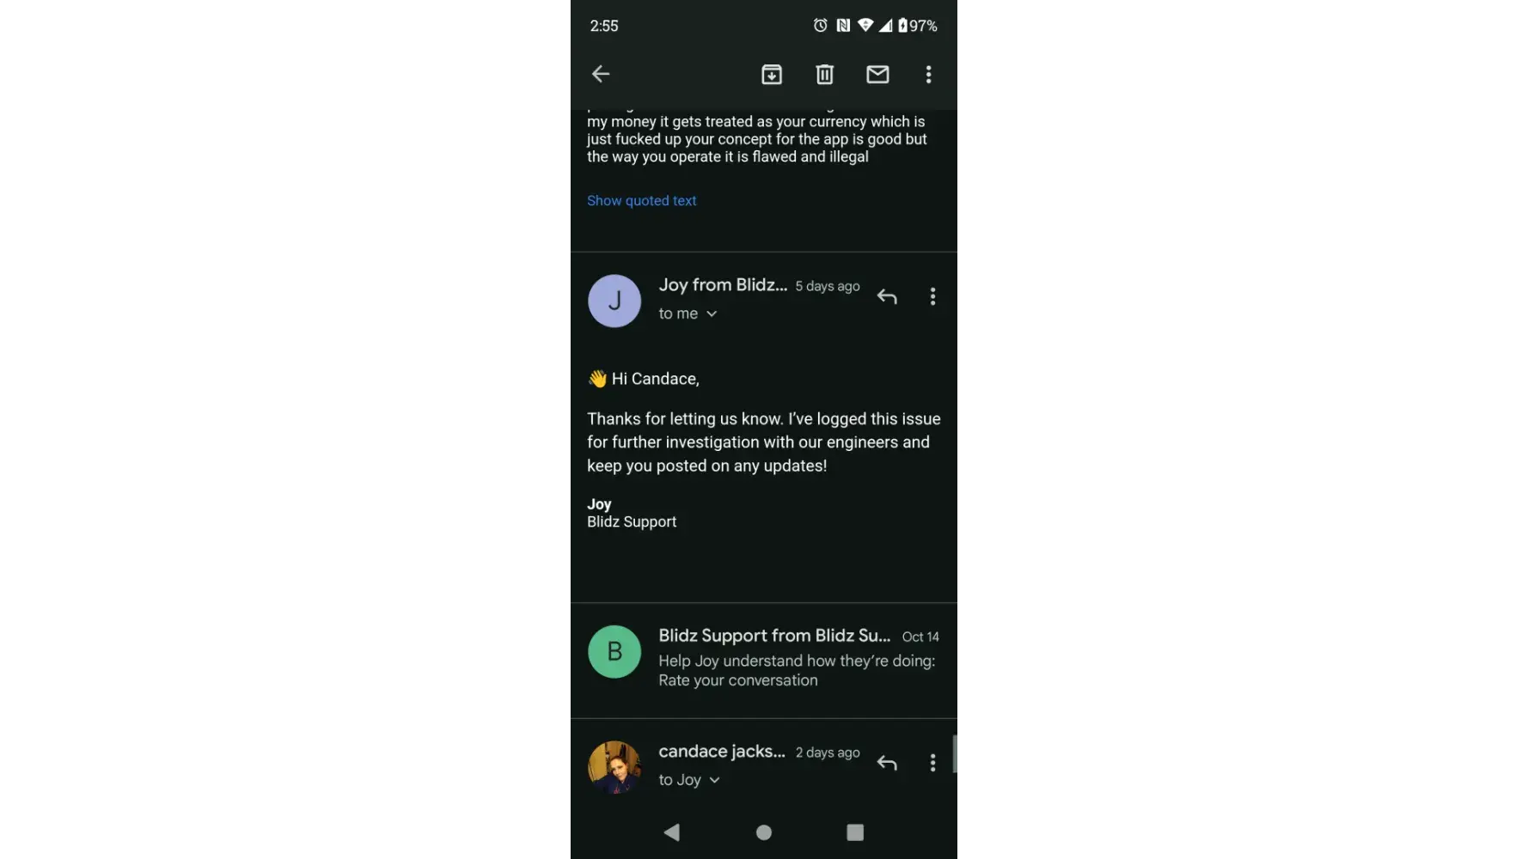Viewport: 1528px width, 859px height.
Task: Expand recipient details next to 'to me'
Action: coord(712,314)
